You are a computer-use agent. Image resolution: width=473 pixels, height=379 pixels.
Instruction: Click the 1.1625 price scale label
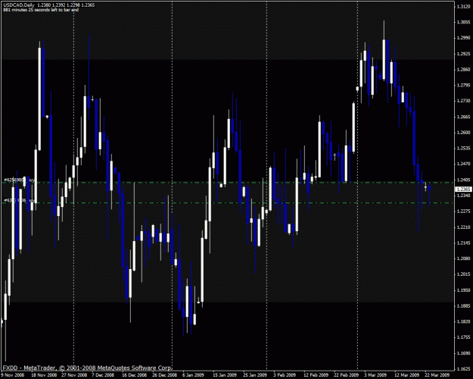(x=464, y=368)
